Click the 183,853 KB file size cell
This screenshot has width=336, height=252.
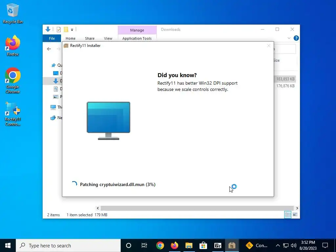click(285, 79)
